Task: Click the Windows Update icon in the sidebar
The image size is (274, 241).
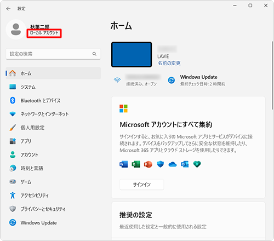Action: click(13, 222)
